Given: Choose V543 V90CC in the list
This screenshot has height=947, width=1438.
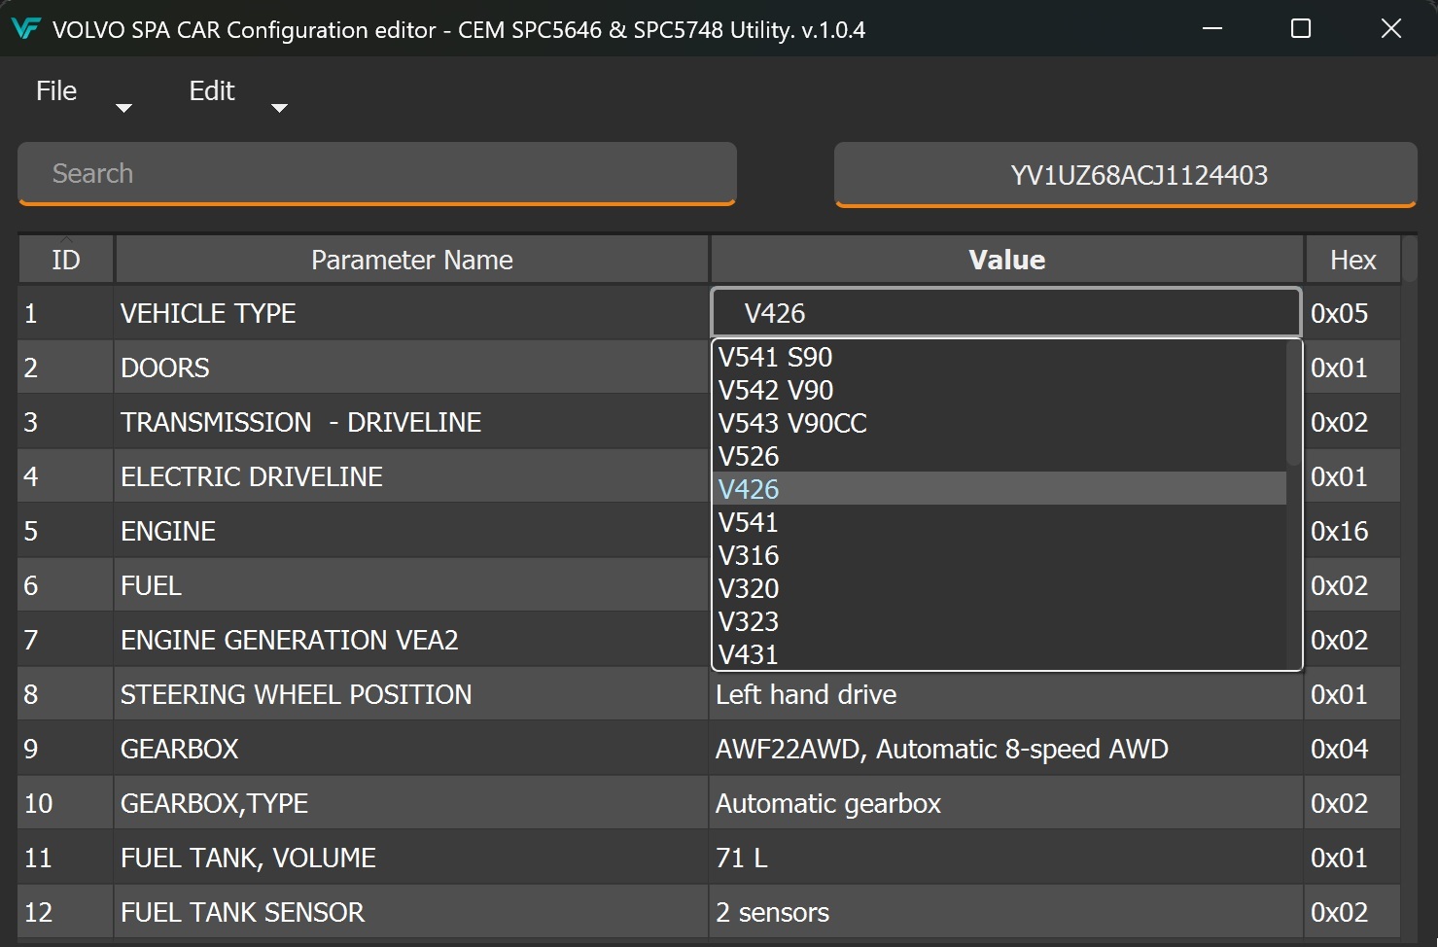Looking at the screenshot, I should [1000, 423].
